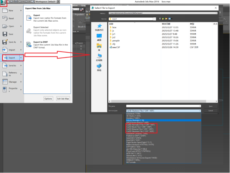Screen dimensions: 230x173
Task: Click the go to last folder icon
Action: (160, 19)
